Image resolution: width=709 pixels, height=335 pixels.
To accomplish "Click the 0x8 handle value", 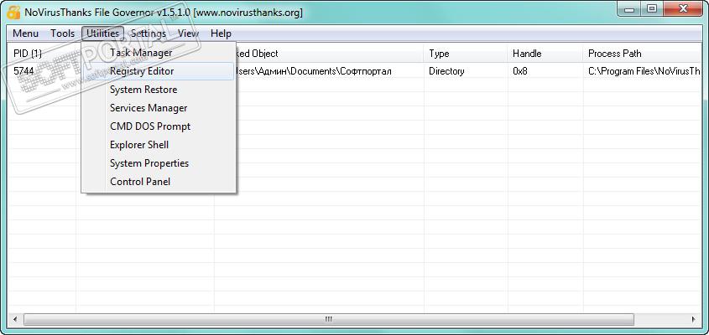I will click(x=520, y=71).
